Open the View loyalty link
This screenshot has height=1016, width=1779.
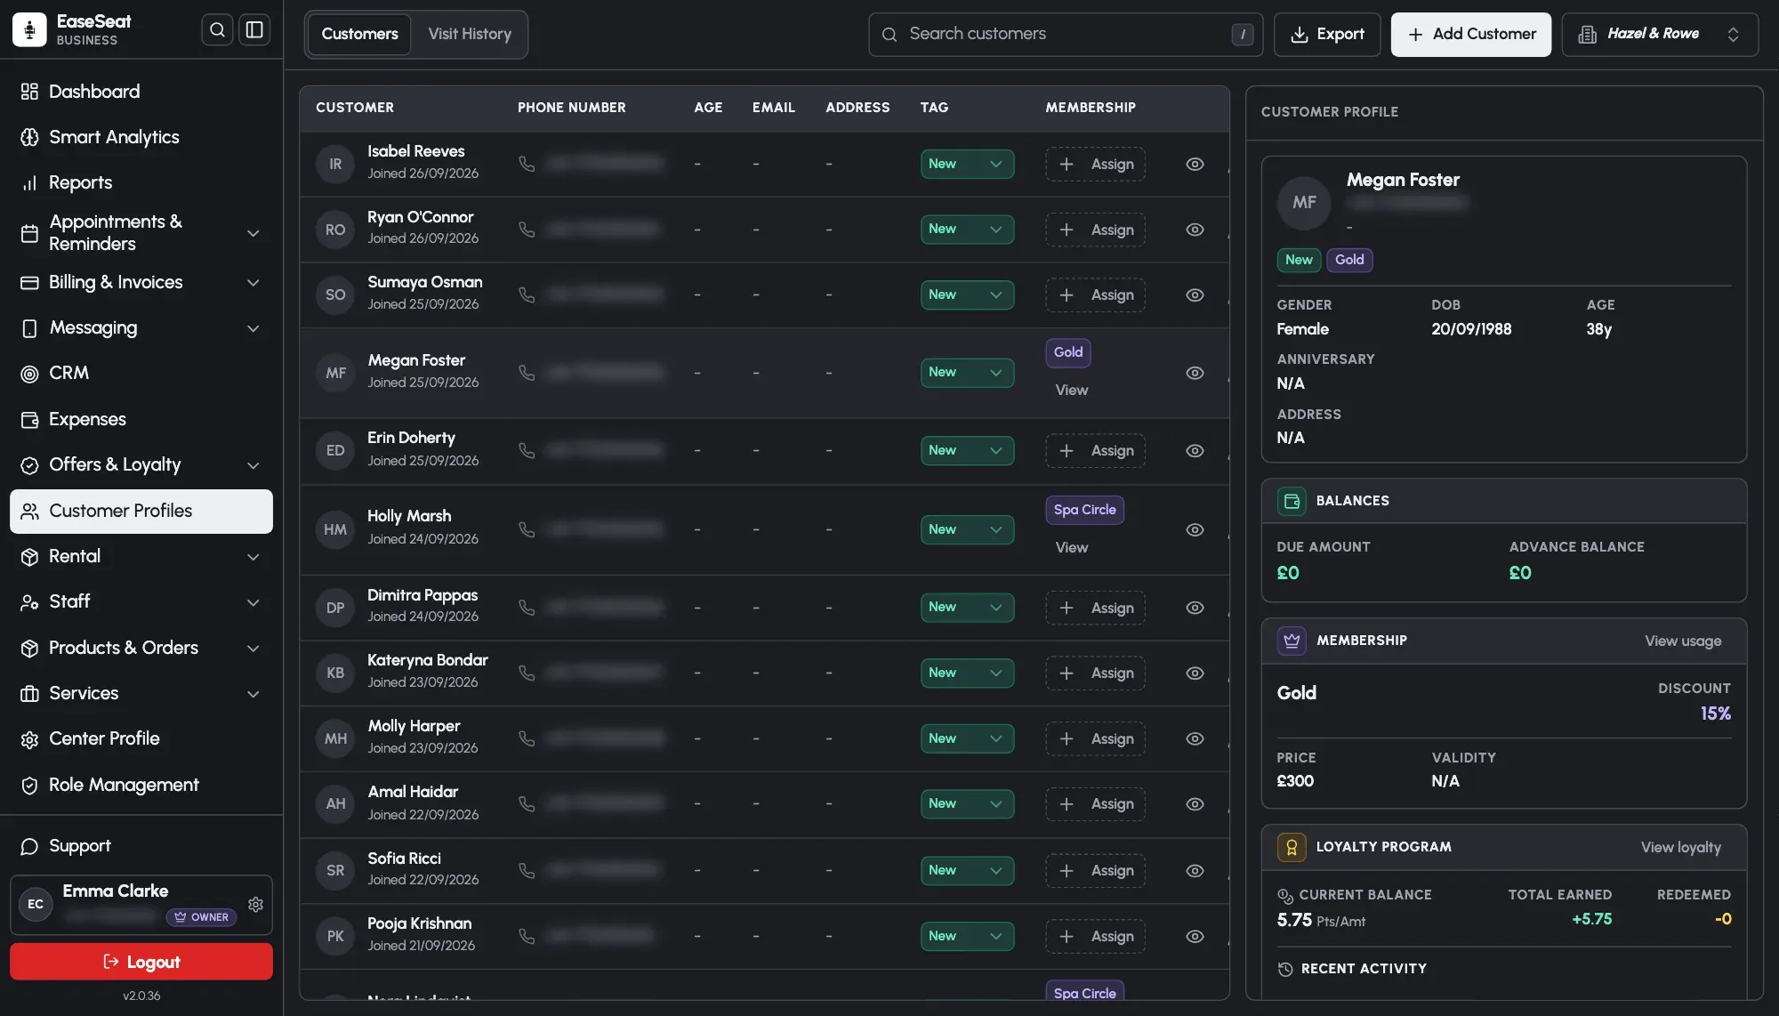coord(1681,847)
